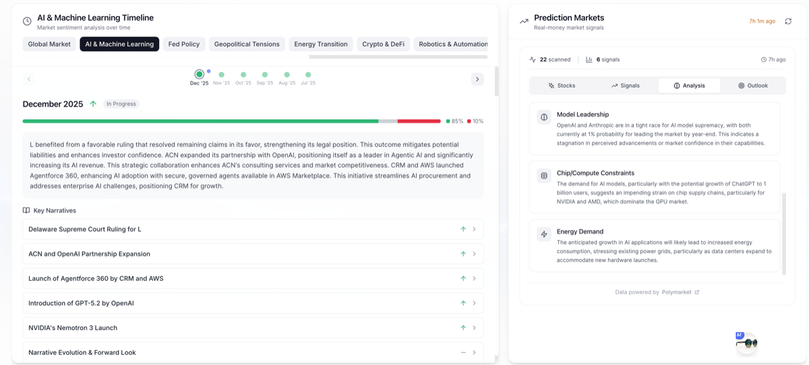Click the 7h 1m ago timestamp
809x365 pixels.
click(x=762, y=22)
